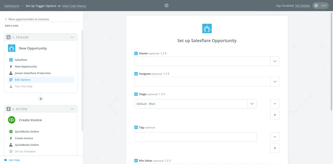Click the small QuickBooks icon in action list

11,131
